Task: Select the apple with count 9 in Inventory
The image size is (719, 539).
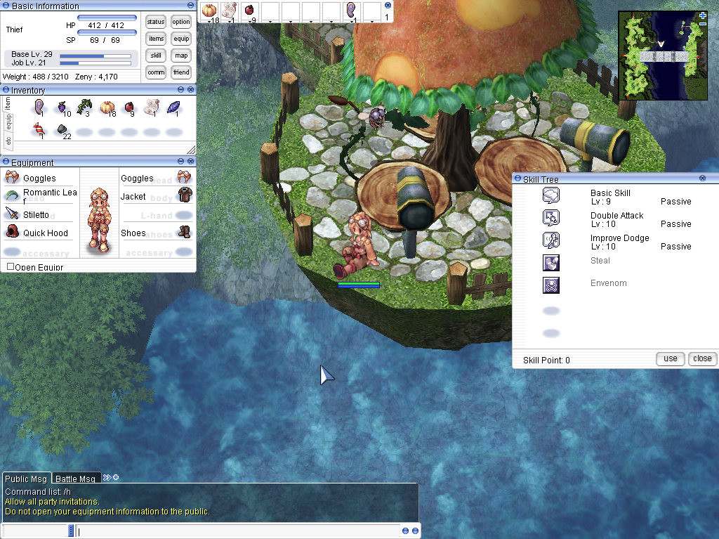Action: point(129,108)
